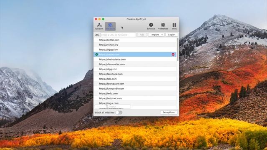Click the green icon on the selected row
This screenshot has width=267, height=150.
(x=96, y=55)
